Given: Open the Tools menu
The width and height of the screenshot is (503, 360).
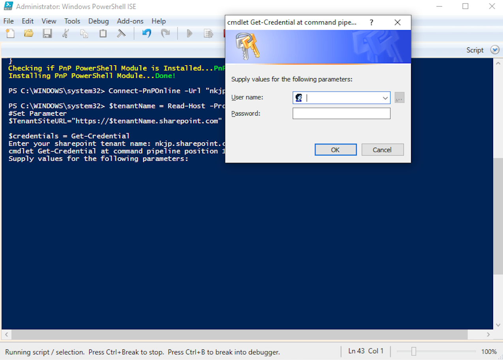Looking at the screenshot, I should pyautogui.click(x=72, y=21).
